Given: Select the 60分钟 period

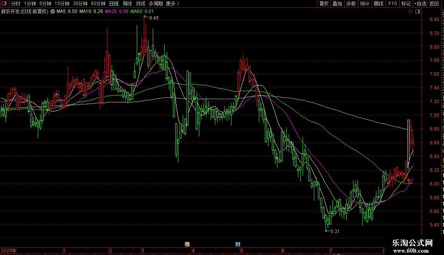Looking at the screenshot, I should click(98, 4).
